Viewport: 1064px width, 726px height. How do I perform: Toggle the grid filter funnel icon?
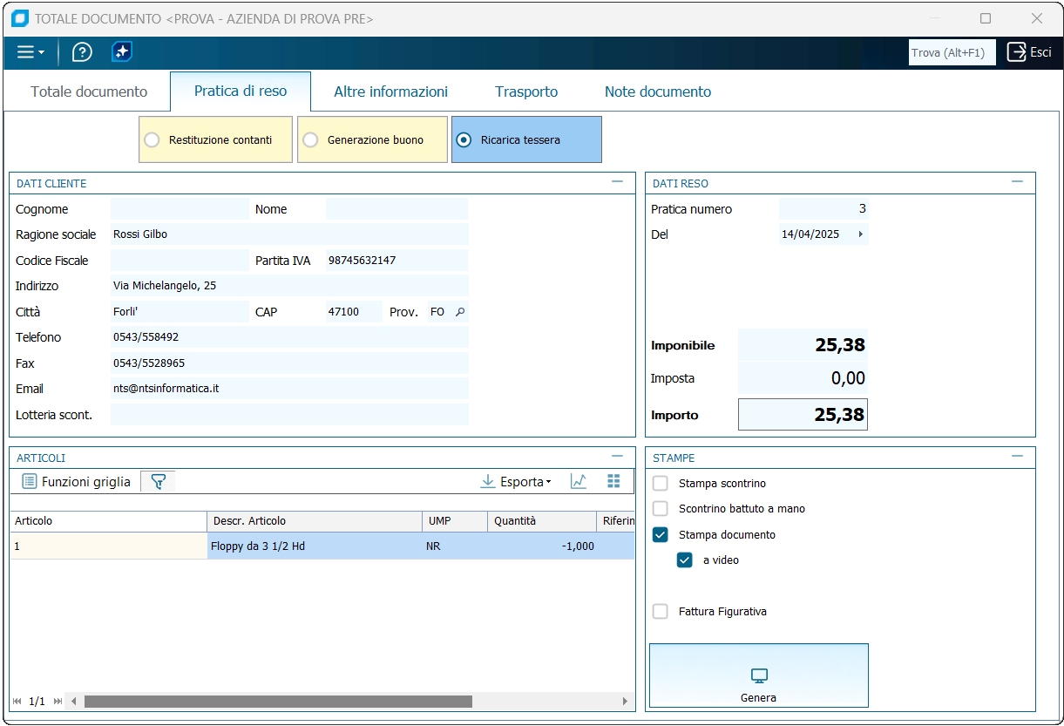(x=158, y=482)
